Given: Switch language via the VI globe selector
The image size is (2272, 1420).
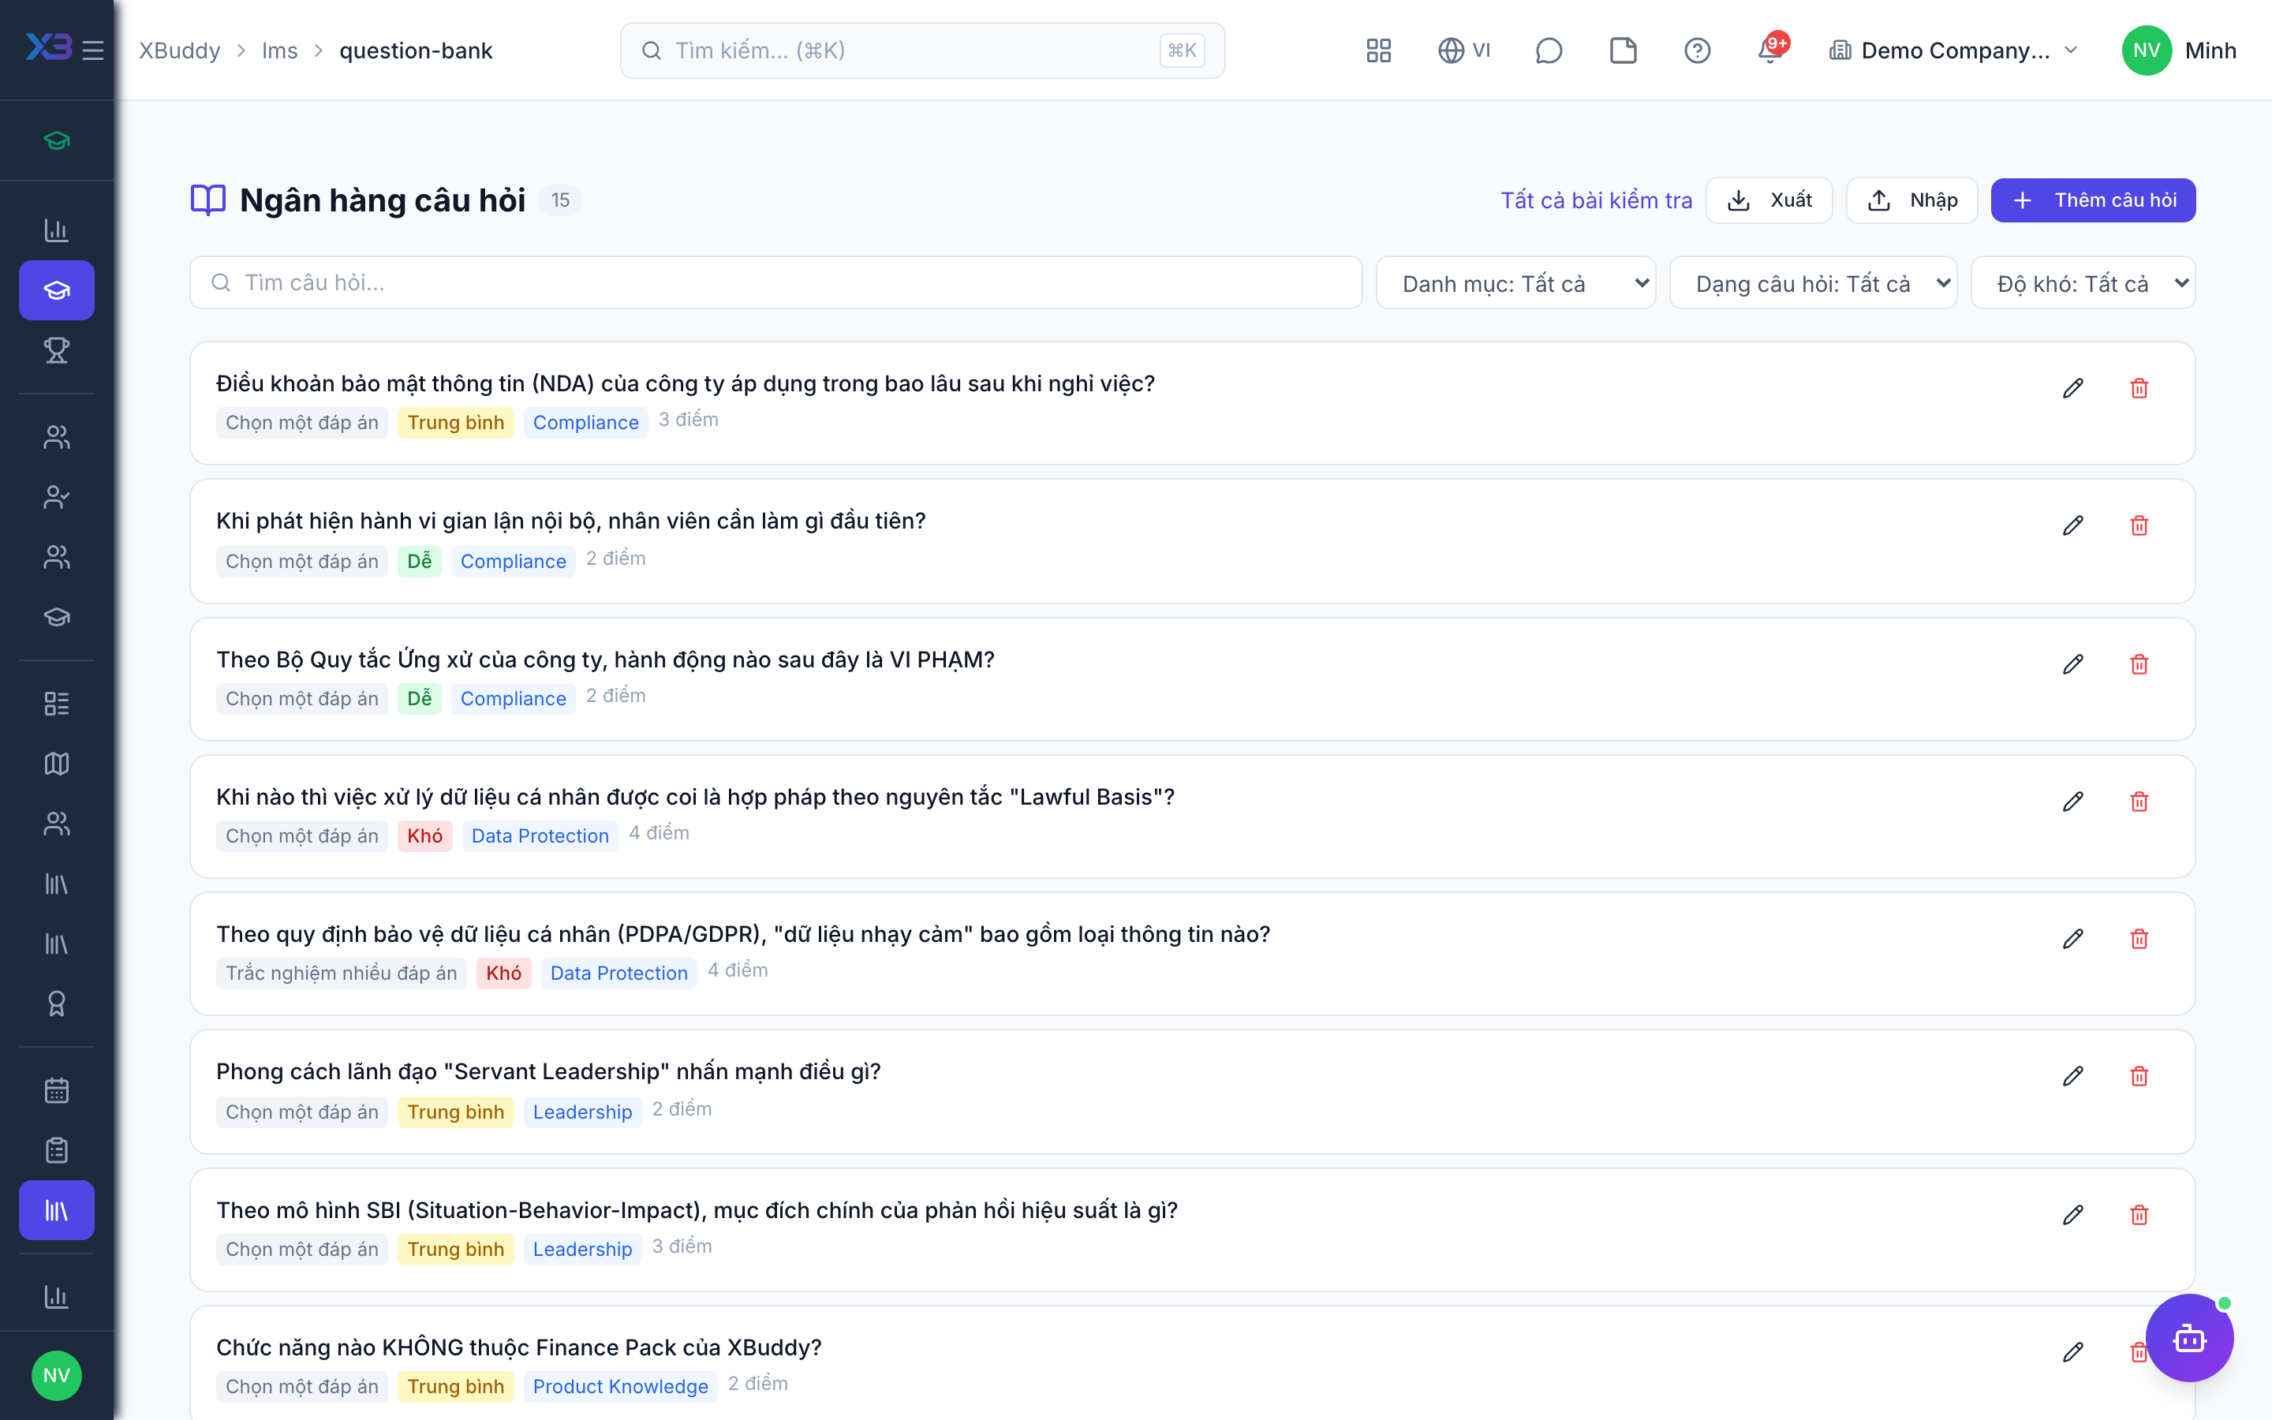Looking at the screenshot, I should [x=1463, y=50].
